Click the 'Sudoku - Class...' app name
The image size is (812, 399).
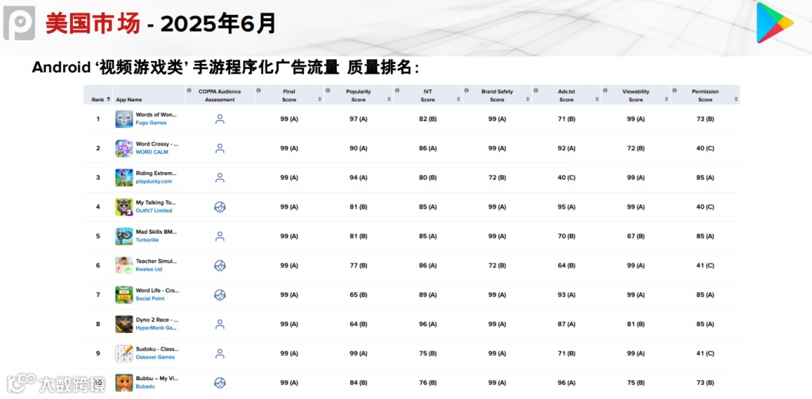coord(156,349)
